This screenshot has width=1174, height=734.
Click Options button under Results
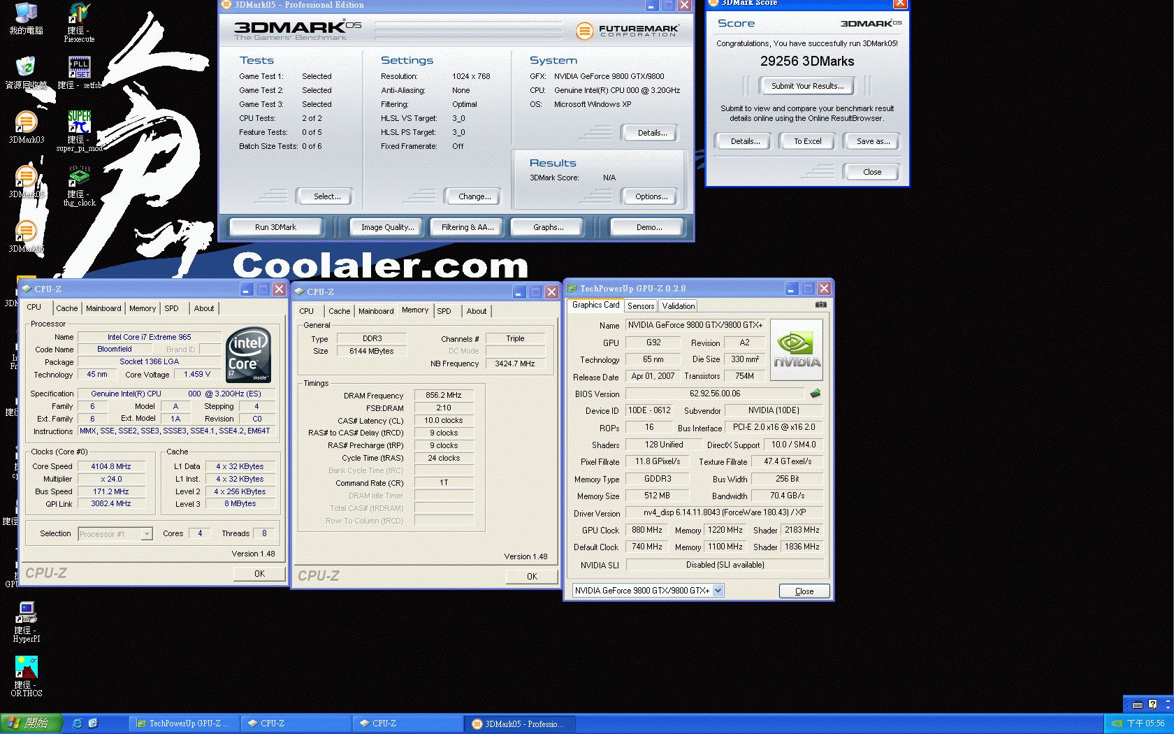click(649, 196)
